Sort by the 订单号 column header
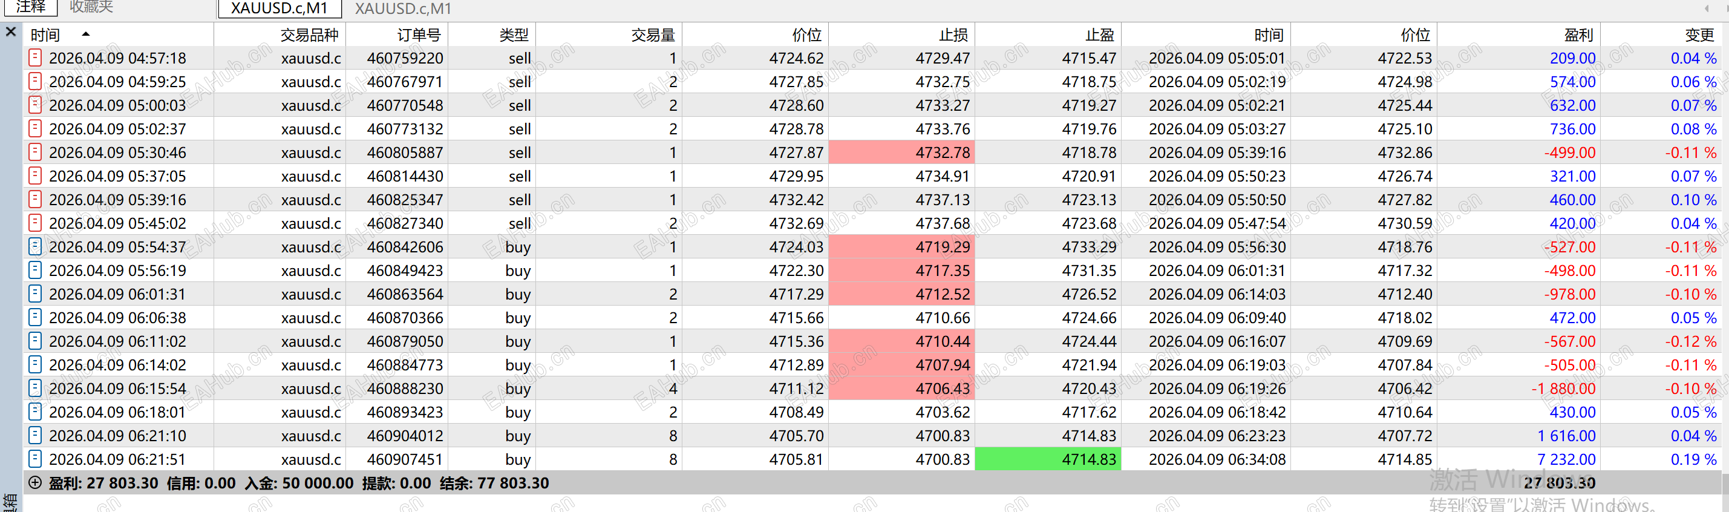 click(x=397, y=34)
